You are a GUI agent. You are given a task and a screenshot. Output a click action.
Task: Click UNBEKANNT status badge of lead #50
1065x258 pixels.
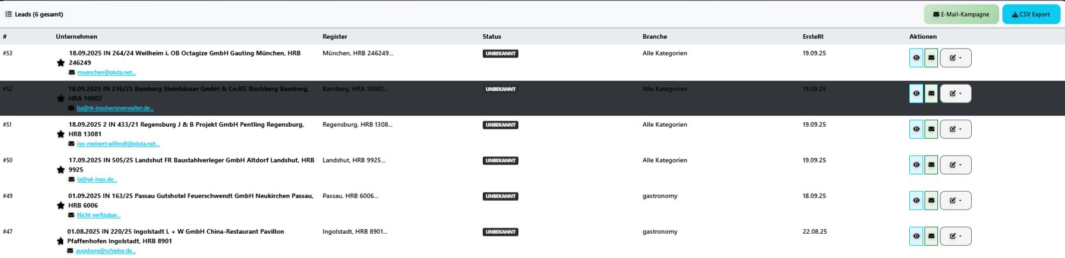coord(501,161)
